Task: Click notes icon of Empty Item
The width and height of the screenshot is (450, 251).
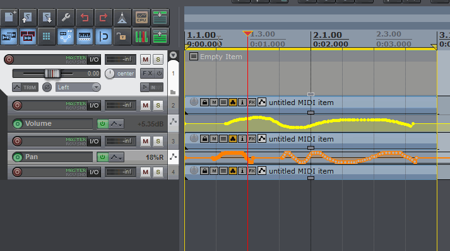Action: pyautogui.click(x=193, y=57)
